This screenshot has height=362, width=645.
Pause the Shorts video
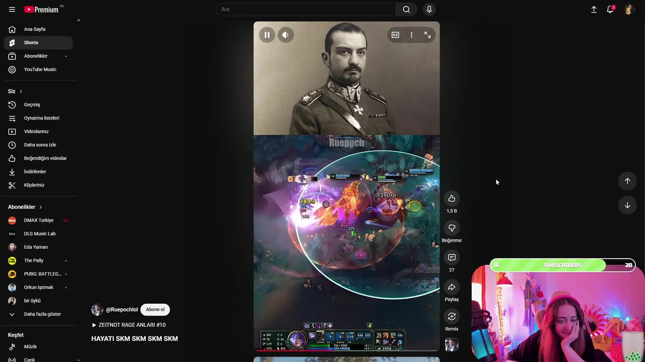[267, 35]
